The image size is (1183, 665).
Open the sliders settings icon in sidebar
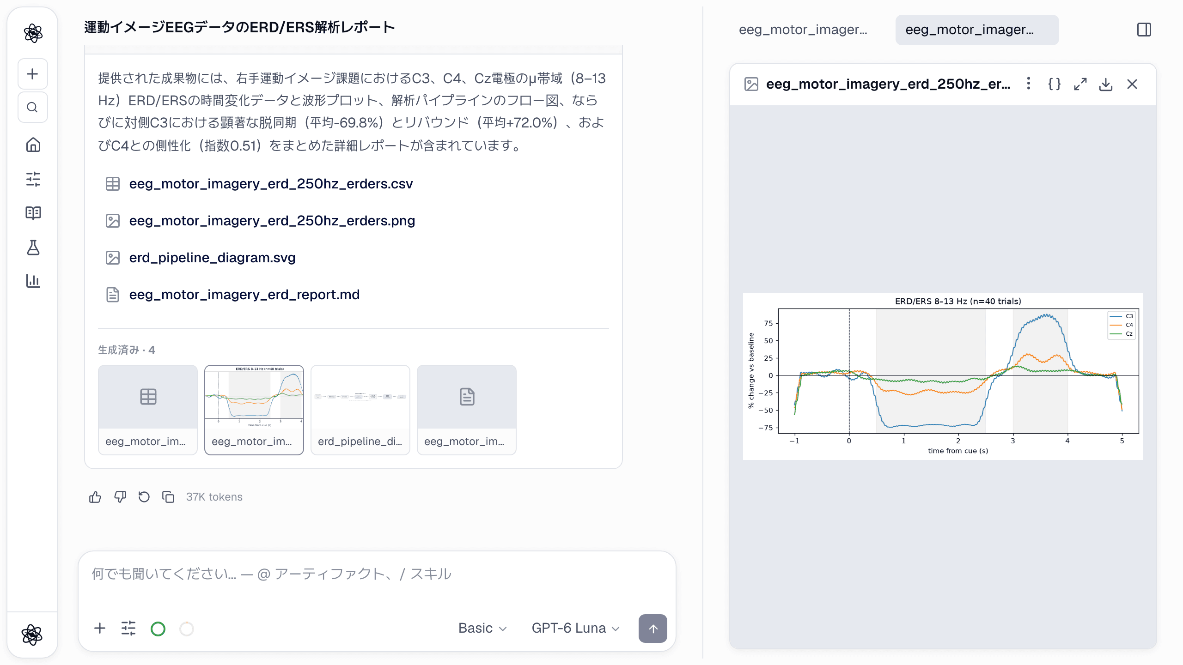click(x=33, y=179)
